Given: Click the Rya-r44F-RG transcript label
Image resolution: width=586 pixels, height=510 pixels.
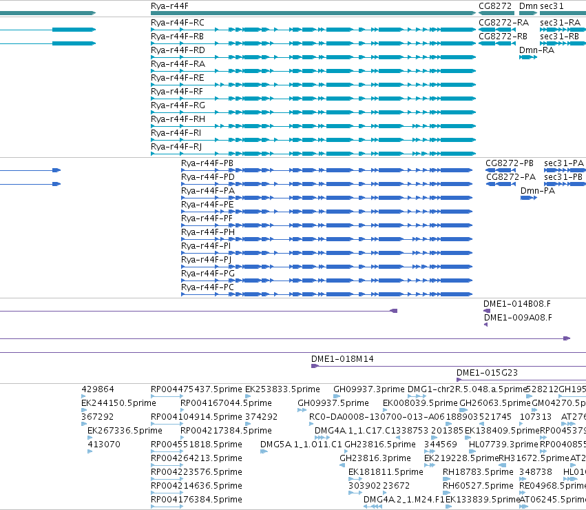Looking at the screenshot, I should point(178,105).
